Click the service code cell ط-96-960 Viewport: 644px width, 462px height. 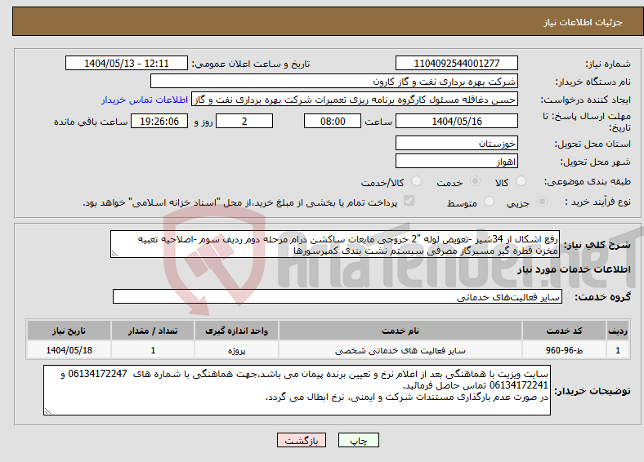565,350
